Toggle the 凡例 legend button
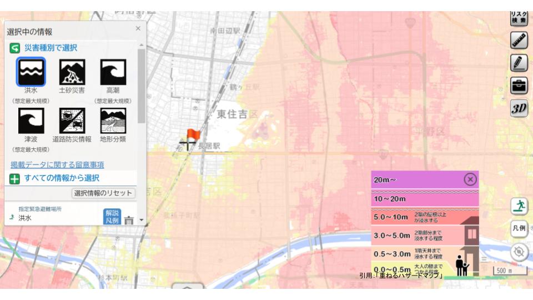The height and width of the screenshot is (300, 533). pos(519,228)
